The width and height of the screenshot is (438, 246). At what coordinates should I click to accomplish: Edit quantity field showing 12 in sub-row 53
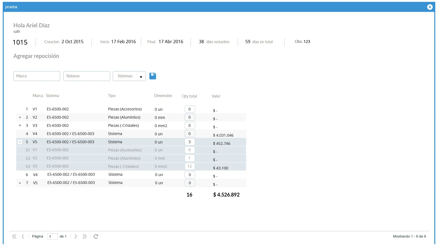[x=190, y=166]
